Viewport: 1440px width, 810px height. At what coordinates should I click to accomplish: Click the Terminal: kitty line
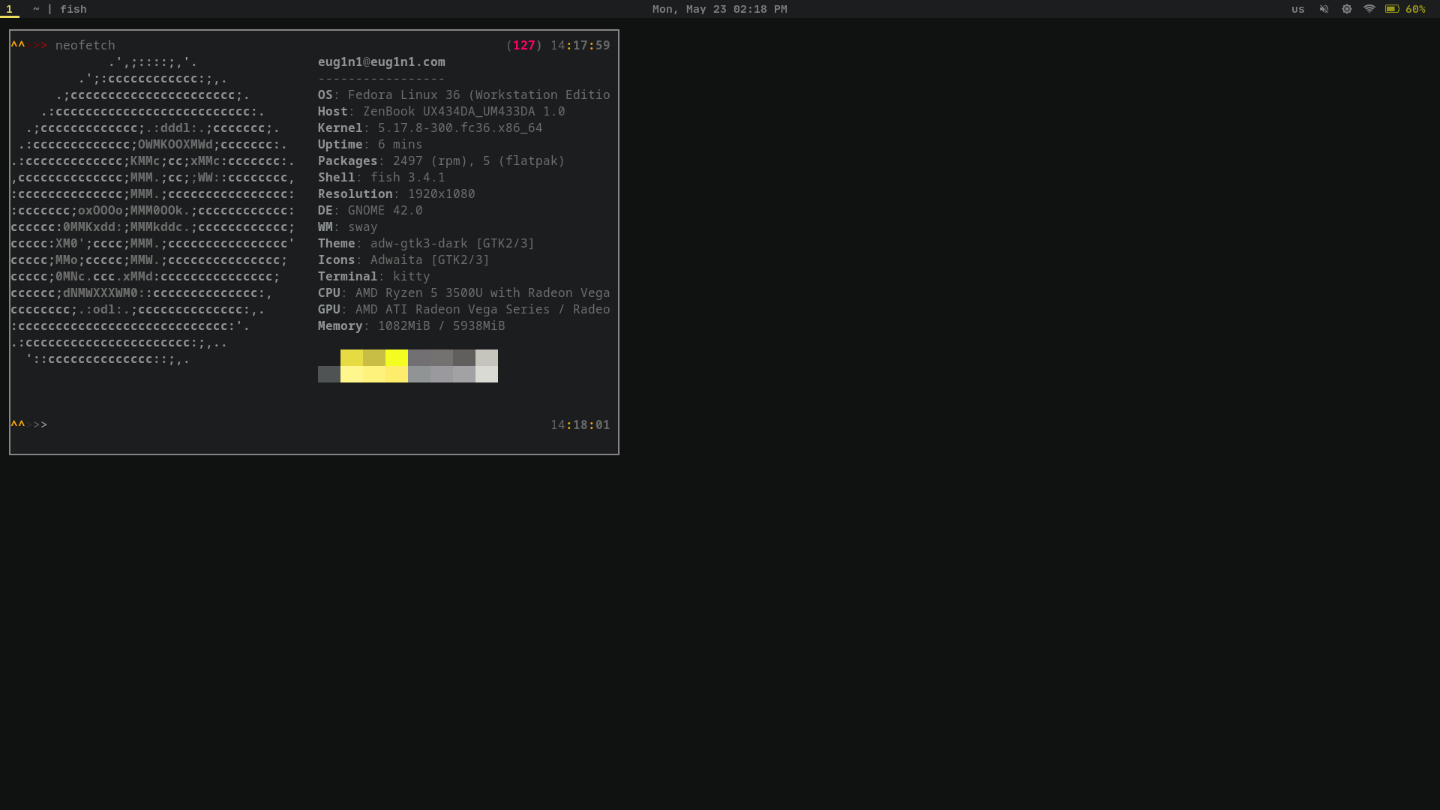(374, 276)
